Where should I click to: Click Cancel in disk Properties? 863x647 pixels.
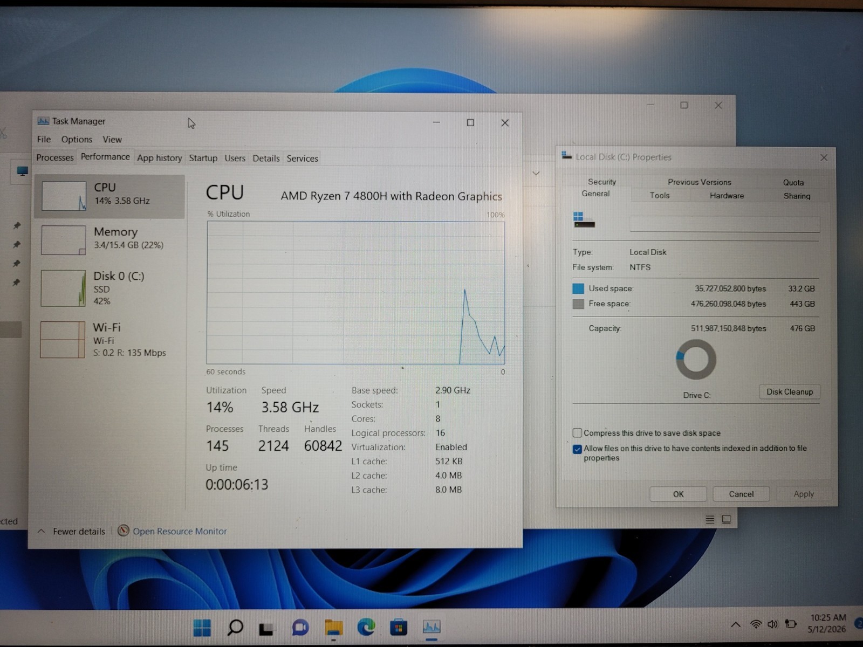tap(741, 494)
